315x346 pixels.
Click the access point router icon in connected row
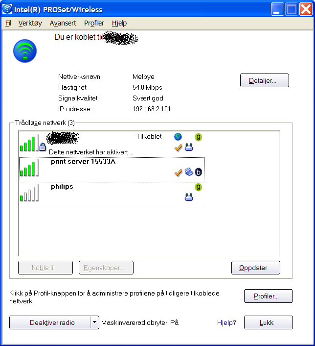click(189, 147)
